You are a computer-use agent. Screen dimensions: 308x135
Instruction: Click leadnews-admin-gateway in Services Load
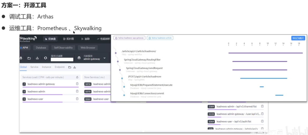pos(41,84)
